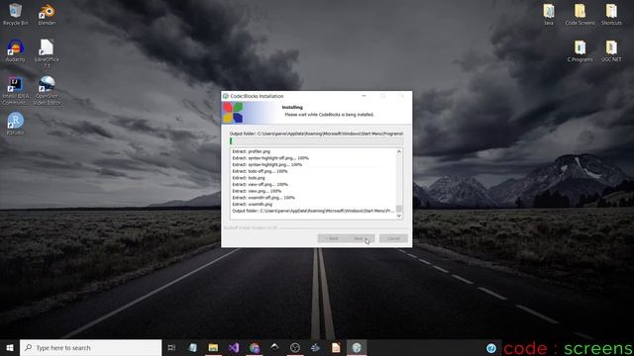Image resolution: width=634 pixels, height=356 pixels.
Task: Open Google Chrome from the taskbar
Action: (255, 347)
